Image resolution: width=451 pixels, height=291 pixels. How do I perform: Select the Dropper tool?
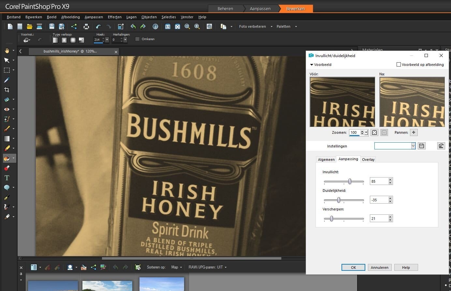click(x=7, y=80)
